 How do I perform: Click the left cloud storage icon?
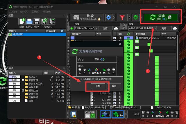pos(116,28)
